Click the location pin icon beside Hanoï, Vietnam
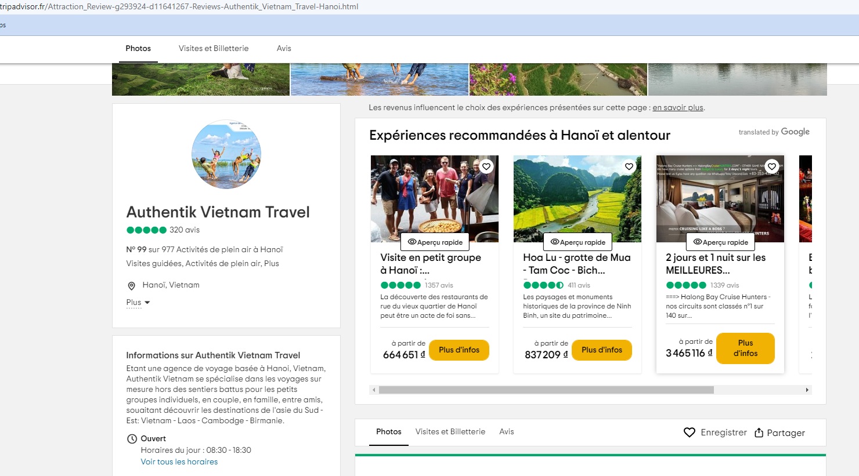The width and height of the screenshot is (859, 476). [x=132, y=286]
